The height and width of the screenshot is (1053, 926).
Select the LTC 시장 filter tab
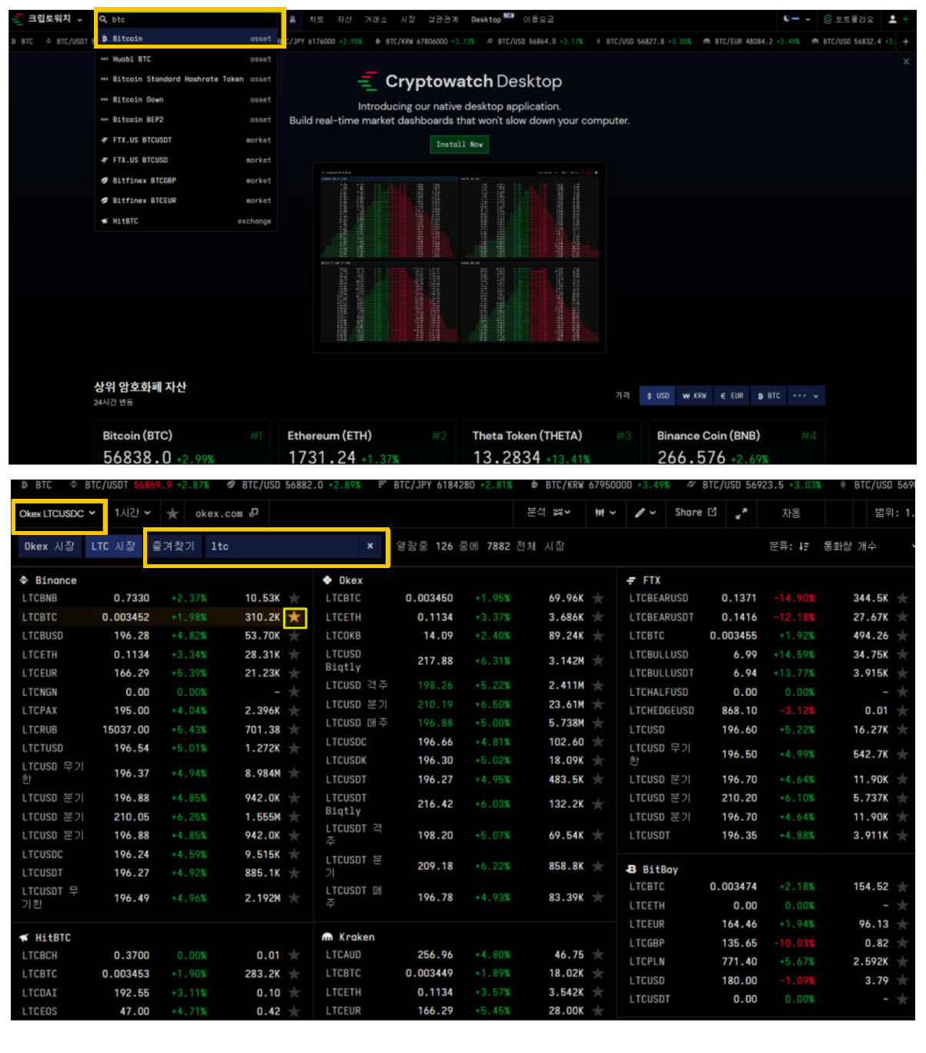113,547
